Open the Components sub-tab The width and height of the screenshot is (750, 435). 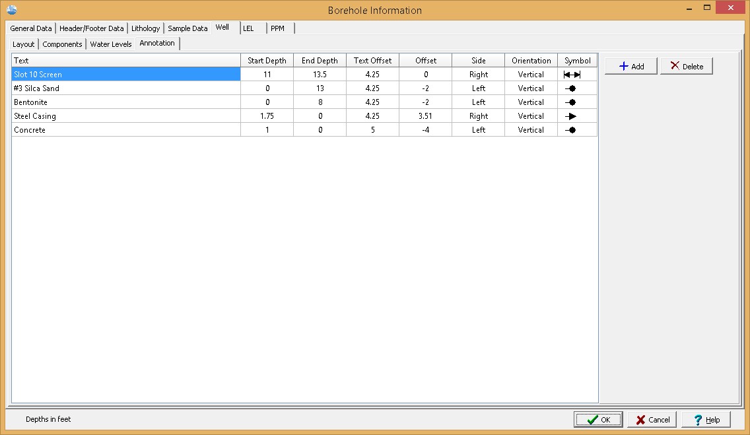[62, 44]
